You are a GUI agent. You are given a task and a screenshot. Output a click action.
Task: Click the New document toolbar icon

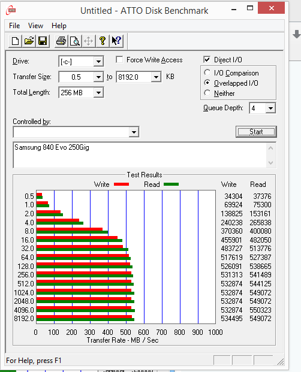pos(15,41)
